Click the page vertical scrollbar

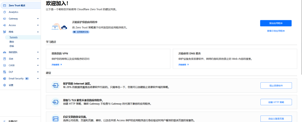coord(301,37)
